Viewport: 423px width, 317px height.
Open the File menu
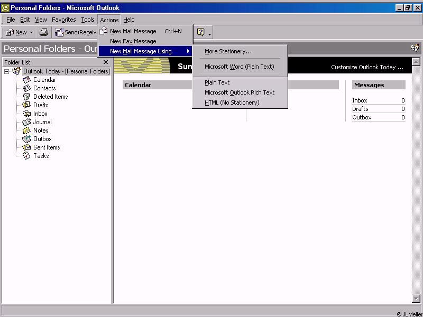(11, 20)
